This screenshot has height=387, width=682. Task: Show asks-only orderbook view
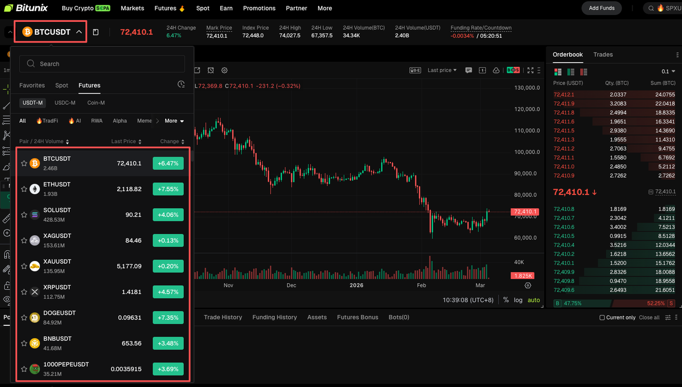[583, 72]
